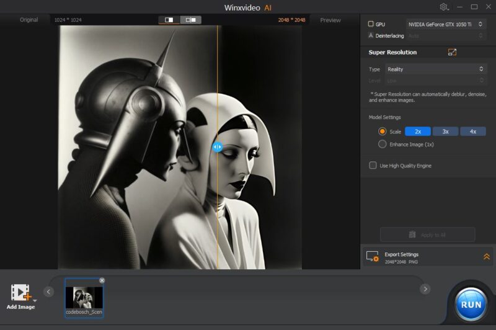
Task: Click the 2048*2048 PNG export text
Action: [x=401, y=262]
